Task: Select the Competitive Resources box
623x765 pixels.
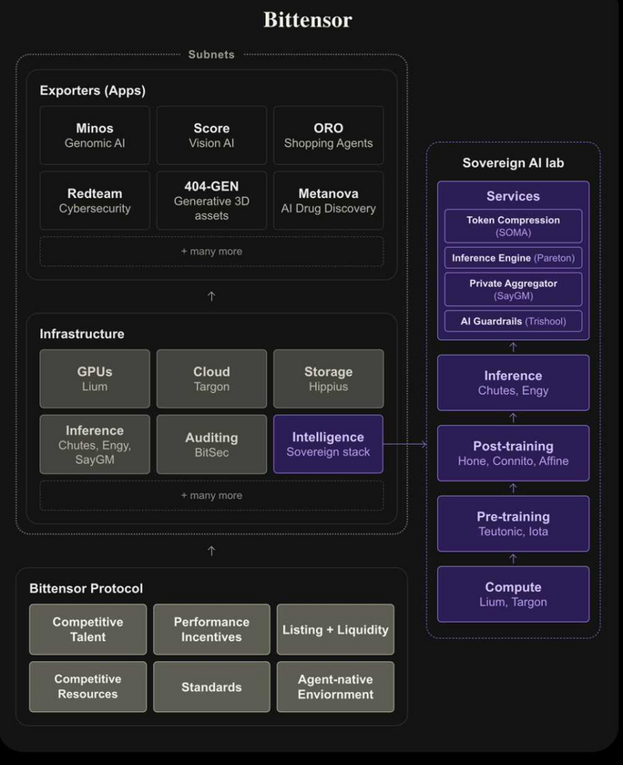Action: pyautogui.click(x=87, y=687)
